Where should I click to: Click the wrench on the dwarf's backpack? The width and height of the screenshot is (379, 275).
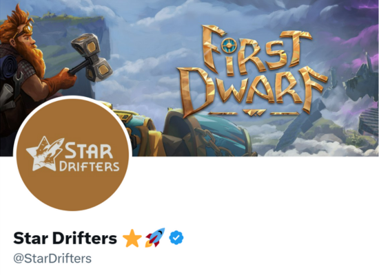(17, 83)
